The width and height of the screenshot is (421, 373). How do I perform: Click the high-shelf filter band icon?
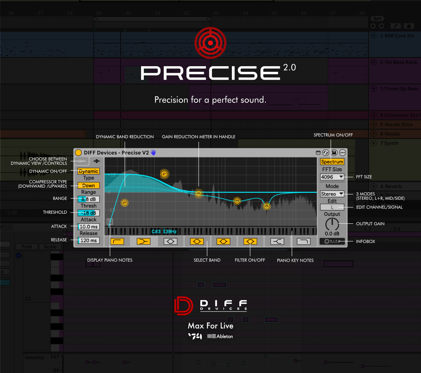click(277, 241)
